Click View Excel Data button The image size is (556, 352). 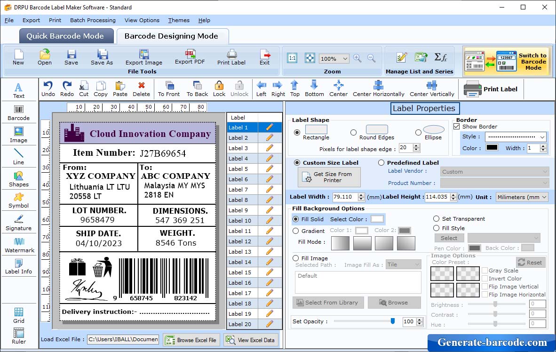coord(251,340)
